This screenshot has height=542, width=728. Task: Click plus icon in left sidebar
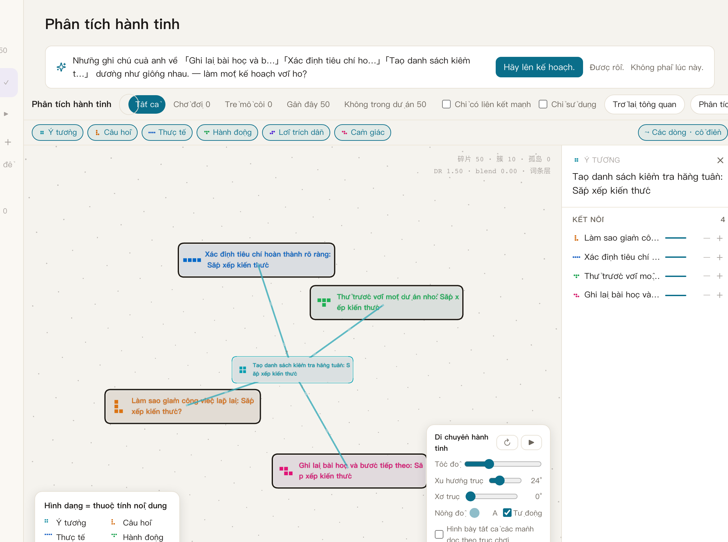pos(8,142)
